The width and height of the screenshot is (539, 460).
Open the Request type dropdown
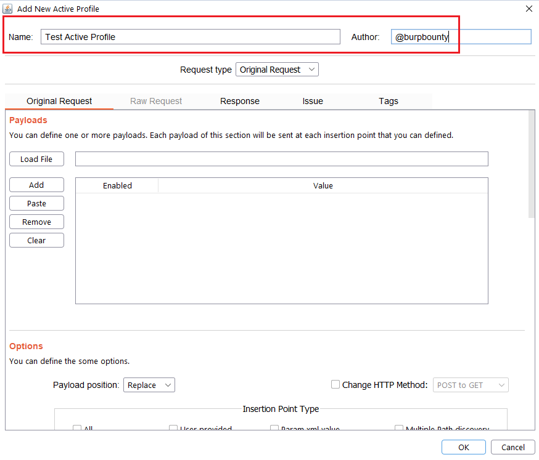coord(277,70)
